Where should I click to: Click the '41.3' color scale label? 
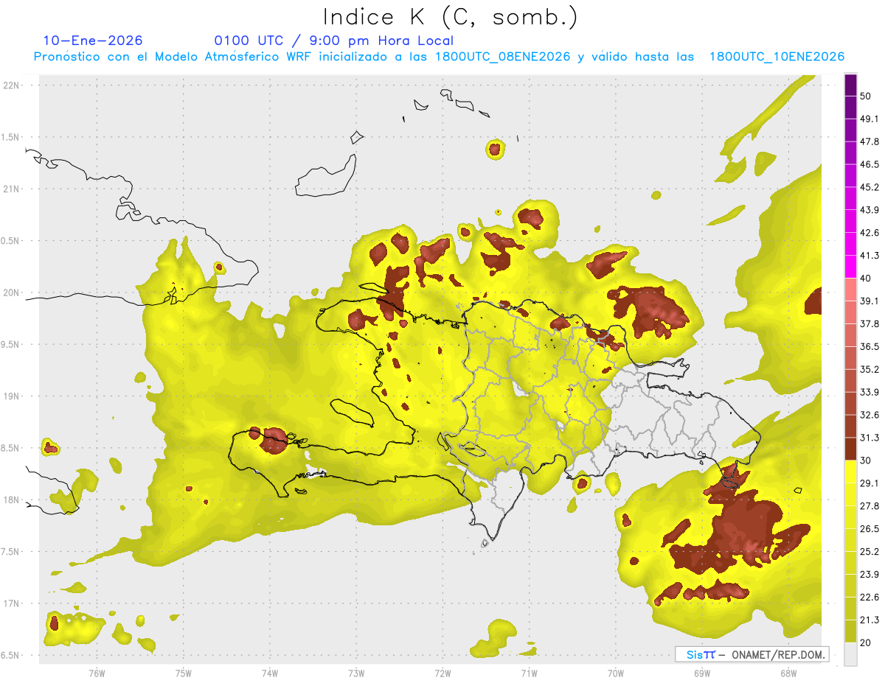click(x=869, y=256)
